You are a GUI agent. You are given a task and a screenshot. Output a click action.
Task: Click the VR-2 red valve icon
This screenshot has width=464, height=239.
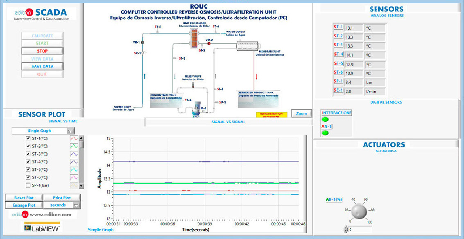click(208, 43)
